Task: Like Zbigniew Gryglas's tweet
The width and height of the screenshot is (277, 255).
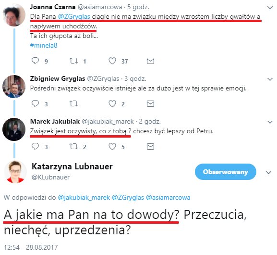Action: (x=112, y=103)
